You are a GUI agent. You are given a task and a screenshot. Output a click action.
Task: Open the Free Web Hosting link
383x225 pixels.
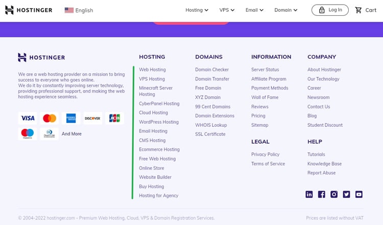pos(157,159)
